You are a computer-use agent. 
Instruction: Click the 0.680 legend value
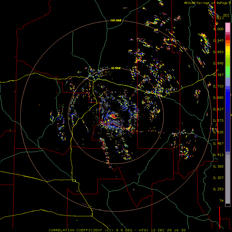(218, 98)
